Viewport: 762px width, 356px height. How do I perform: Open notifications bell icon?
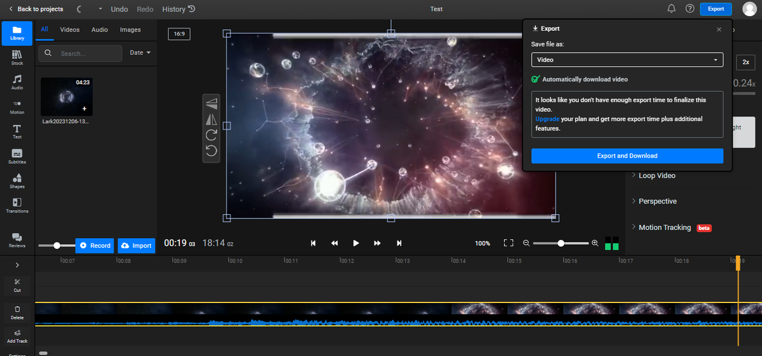pyautogui.click(x=672, y=9)
